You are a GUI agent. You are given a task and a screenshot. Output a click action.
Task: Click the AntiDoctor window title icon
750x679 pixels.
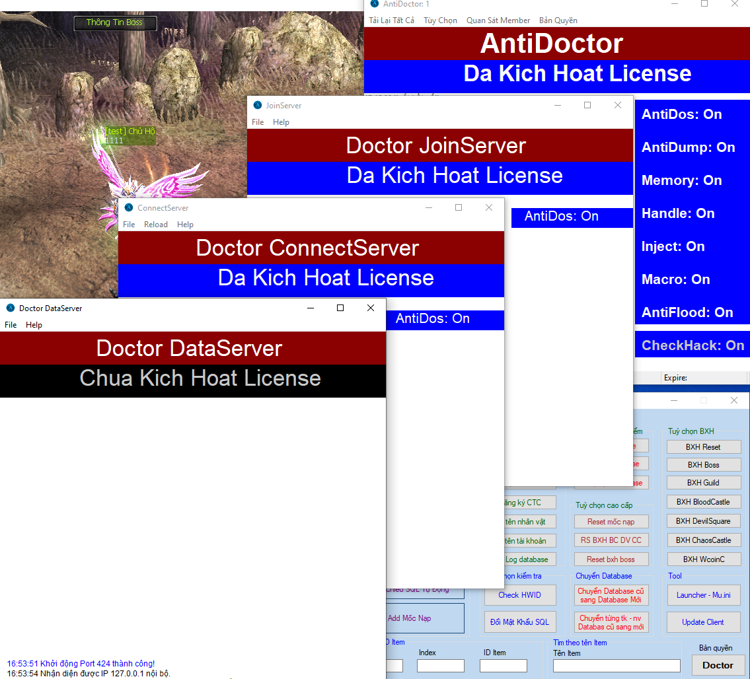375,4
